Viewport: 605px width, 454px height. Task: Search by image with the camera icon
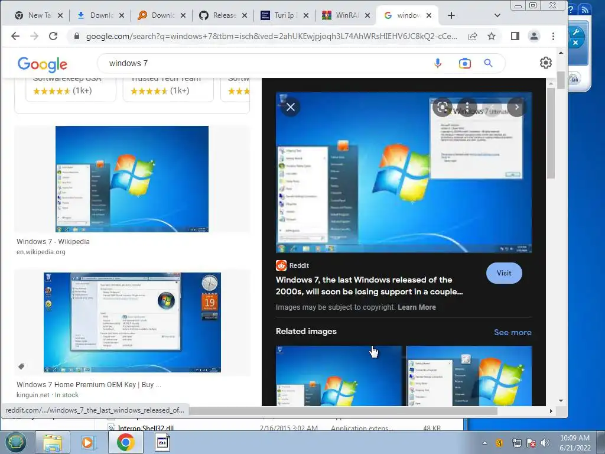pyautogui.click(x=464, y=63)
